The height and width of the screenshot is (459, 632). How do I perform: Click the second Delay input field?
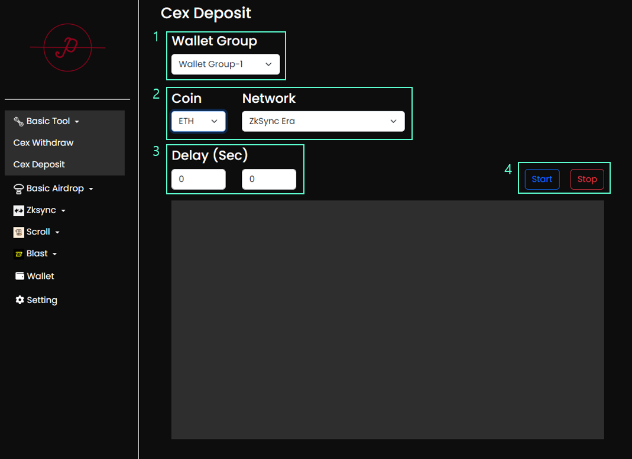268,179
